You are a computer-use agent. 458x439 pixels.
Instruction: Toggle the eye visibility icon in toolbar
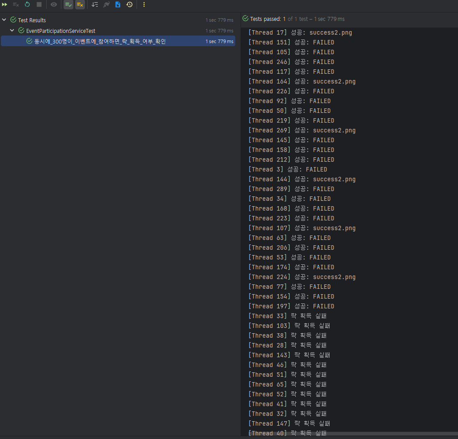(x=54, y=5)
